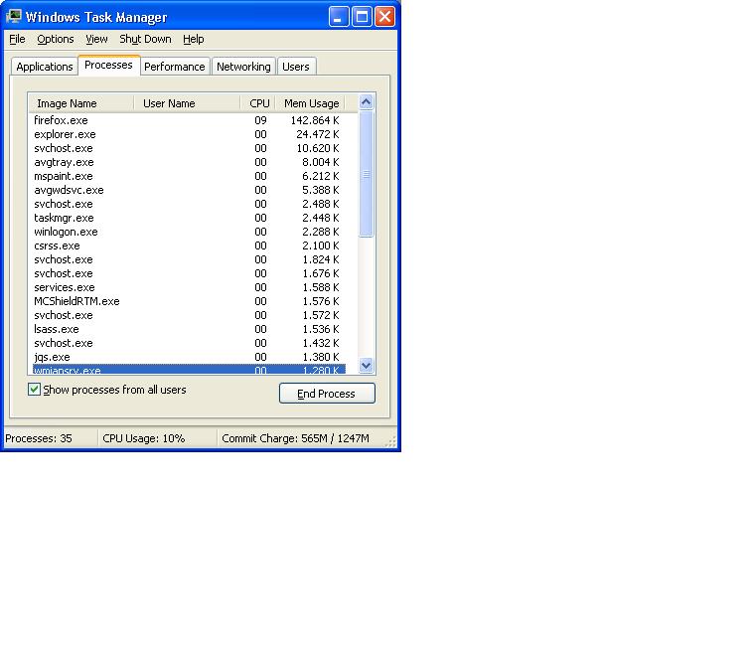Click the Processes: 35 status bar entry

pos(39,438)
